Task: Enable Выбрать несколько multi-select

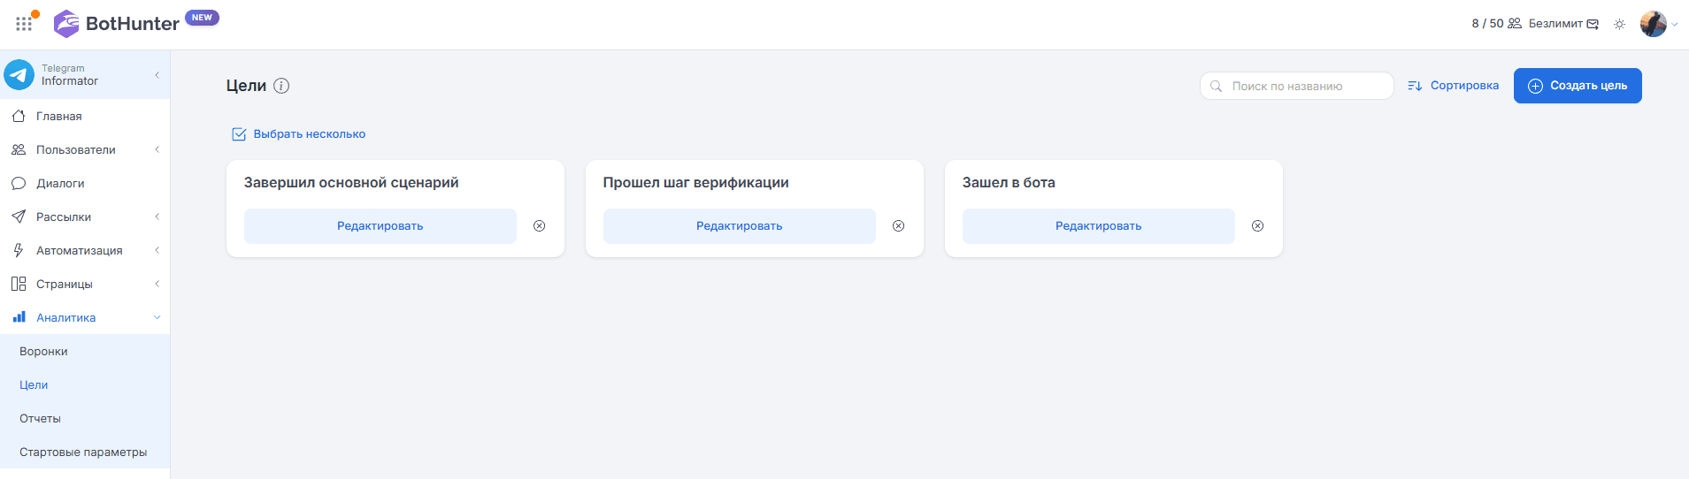Action: [239, 134]
